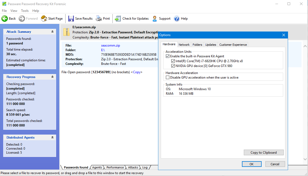Click the Save Results floppy disk icon

click(x=71, y=19)
